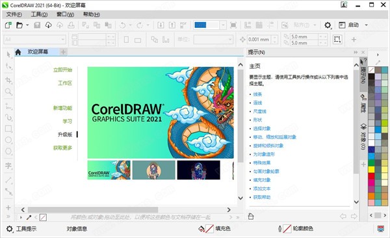390x238 pixels.
Task: Click the New document icon
Action: pyautogui.click(x=8, y=25)
